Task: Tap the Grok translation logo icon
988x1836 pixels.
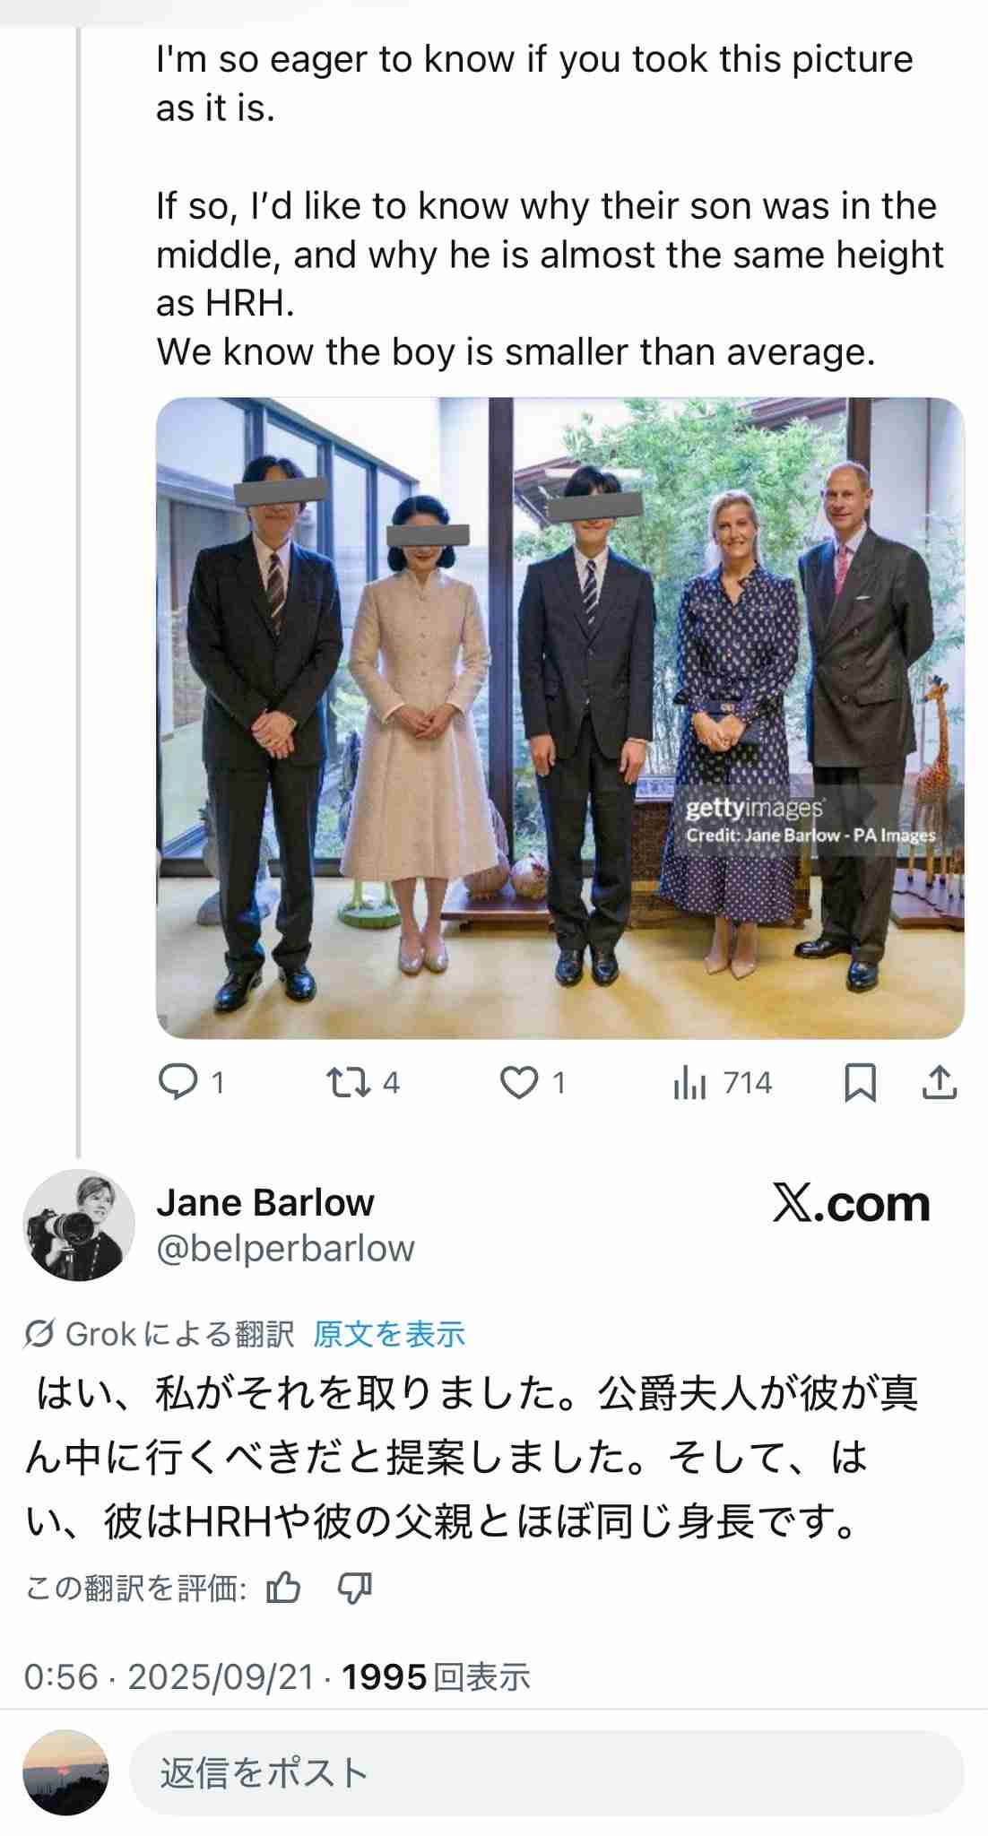Action: (x=39, y=1335)
